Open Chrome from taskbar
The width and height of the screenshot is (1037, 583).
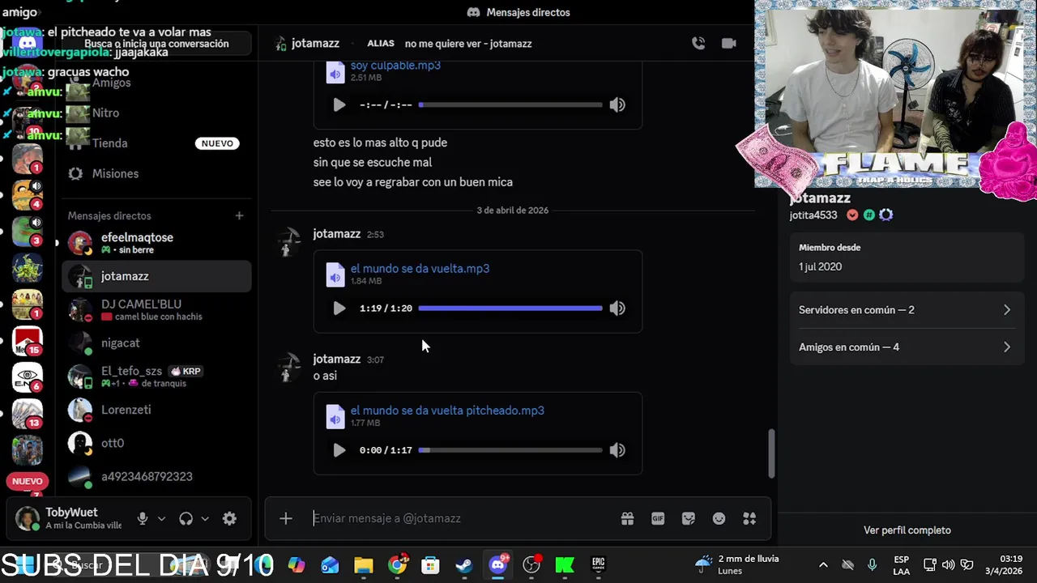398,564
